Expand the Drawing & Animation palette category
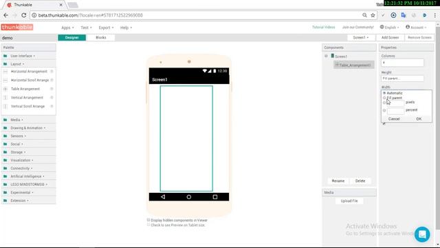Screen dimensions: 440x248 tap(28, 128)
